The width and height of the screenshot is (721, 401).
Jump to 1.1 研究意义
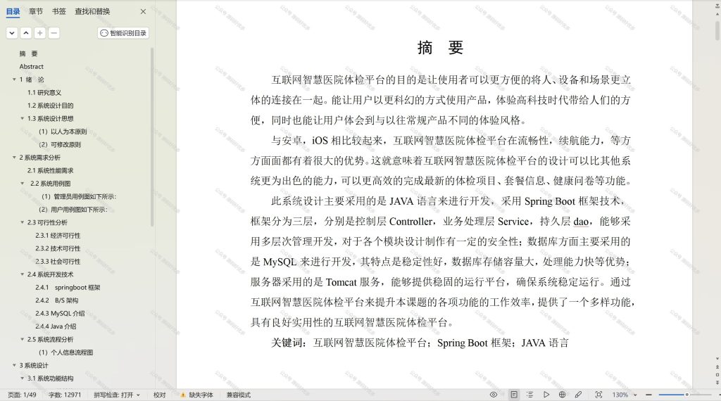44,93
